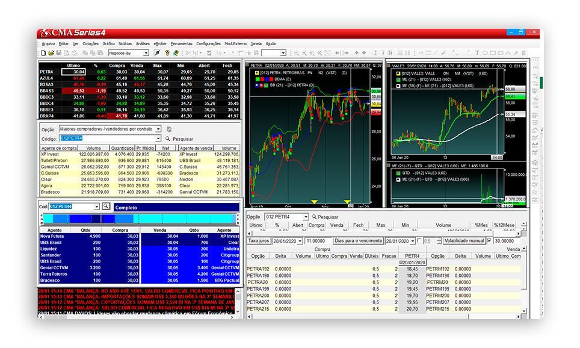
Task: Click the refresh icon beside the Opção dropdown
Action: (169, 129)
